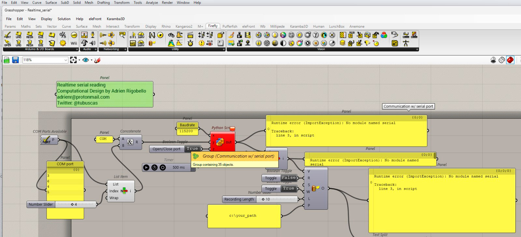Select the Wii Nunchuck component icon
Image resolution: width=521 pixels, height=237 pixels.
click(74, 43)
